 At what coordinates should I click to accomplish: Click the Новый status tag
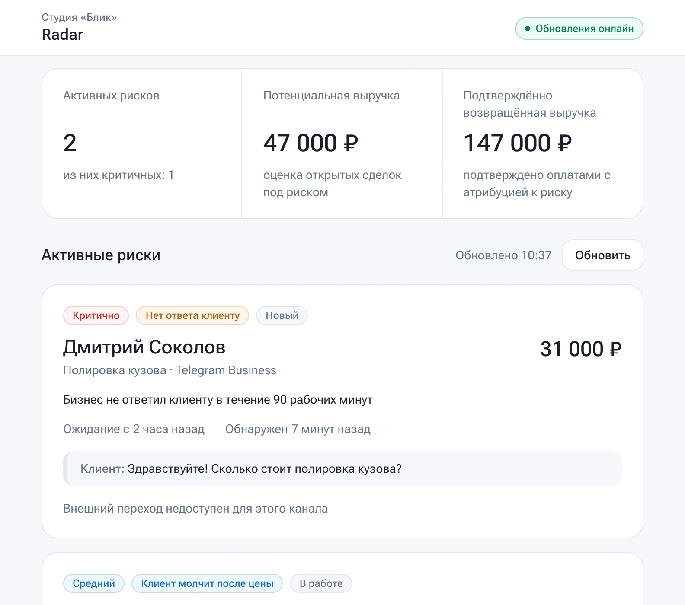tap(282, 315)
